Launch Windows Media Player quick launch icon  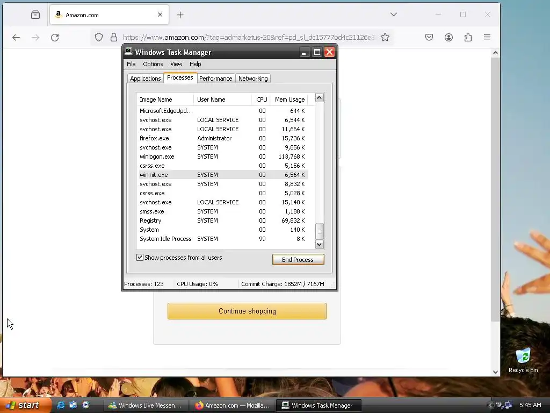(x=86, y=405)
